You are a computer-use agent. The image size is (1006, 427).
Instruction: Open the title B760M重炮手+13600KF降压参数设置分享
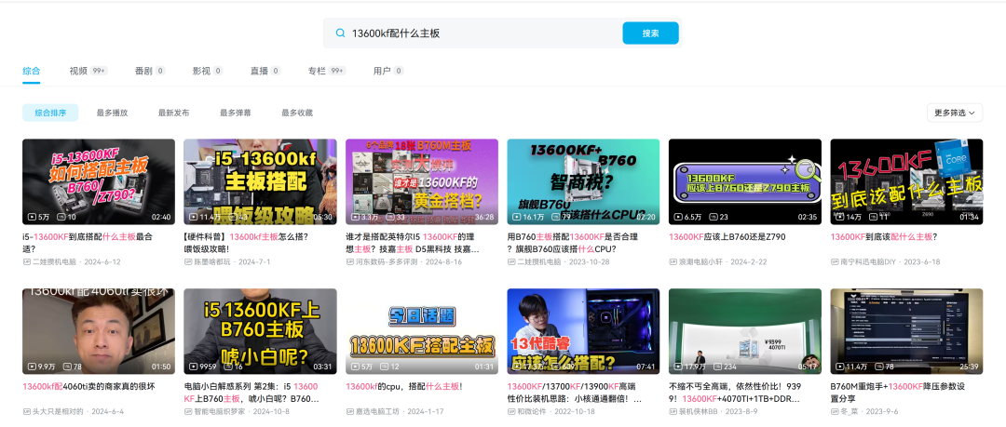pos(898,393)
